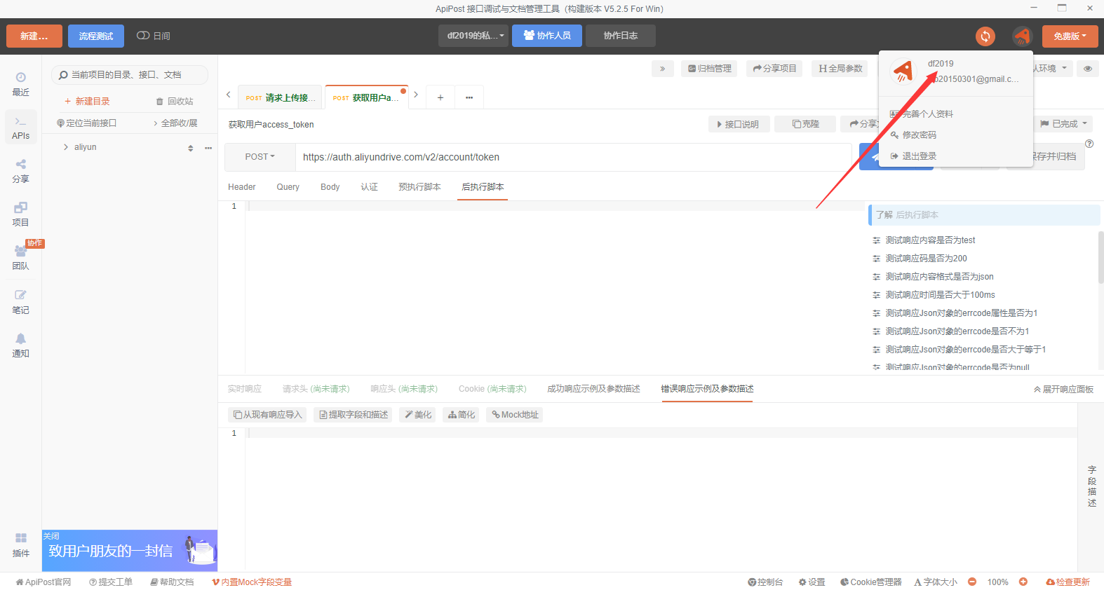Toggle the 日间 day mode switch
This screenshot has width=1104, height=597.
click(x=143, y=36)
